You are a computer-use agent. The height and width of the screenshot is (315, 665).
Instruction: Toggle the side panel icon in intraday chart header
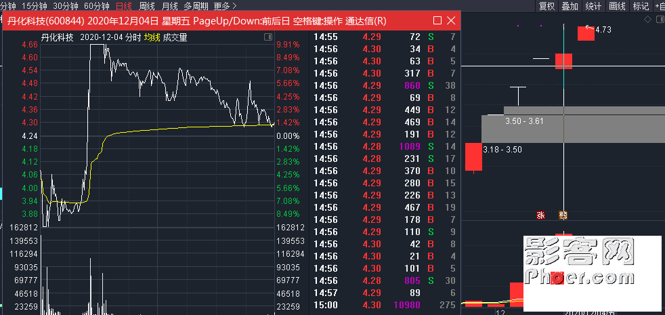pos(268,37)
